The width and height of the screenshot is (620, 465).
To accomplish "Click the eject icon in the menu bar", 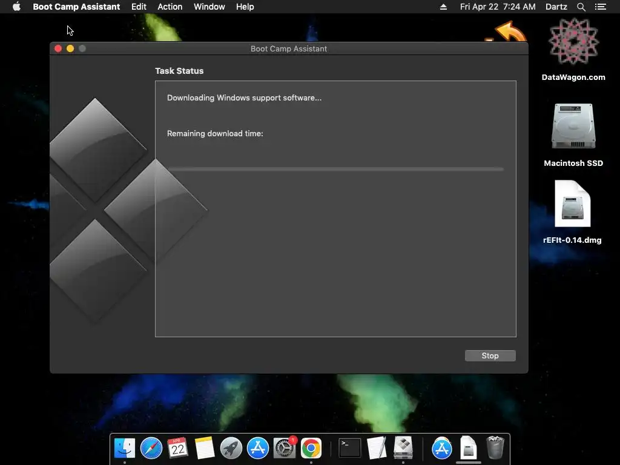I will pos(443,7).
